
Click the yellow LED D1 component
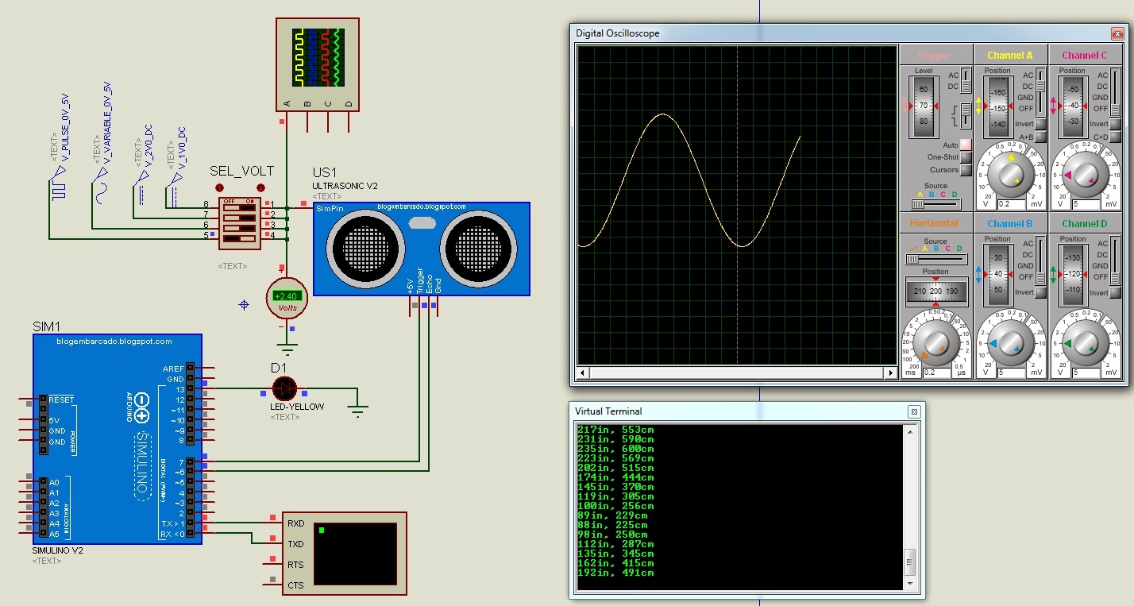[284, 388]
